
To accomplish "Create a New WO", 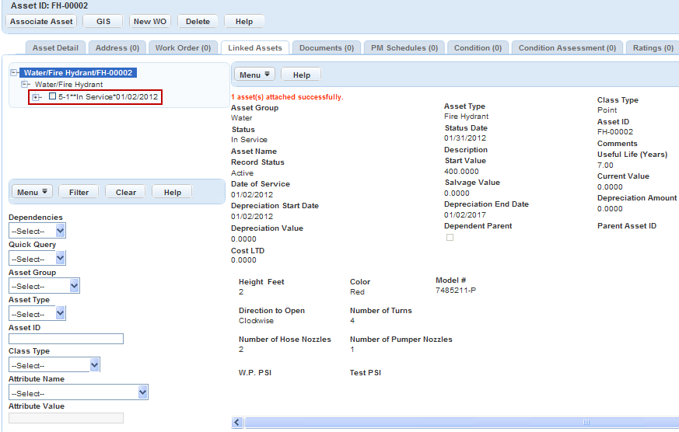I will tap(150, 22).
